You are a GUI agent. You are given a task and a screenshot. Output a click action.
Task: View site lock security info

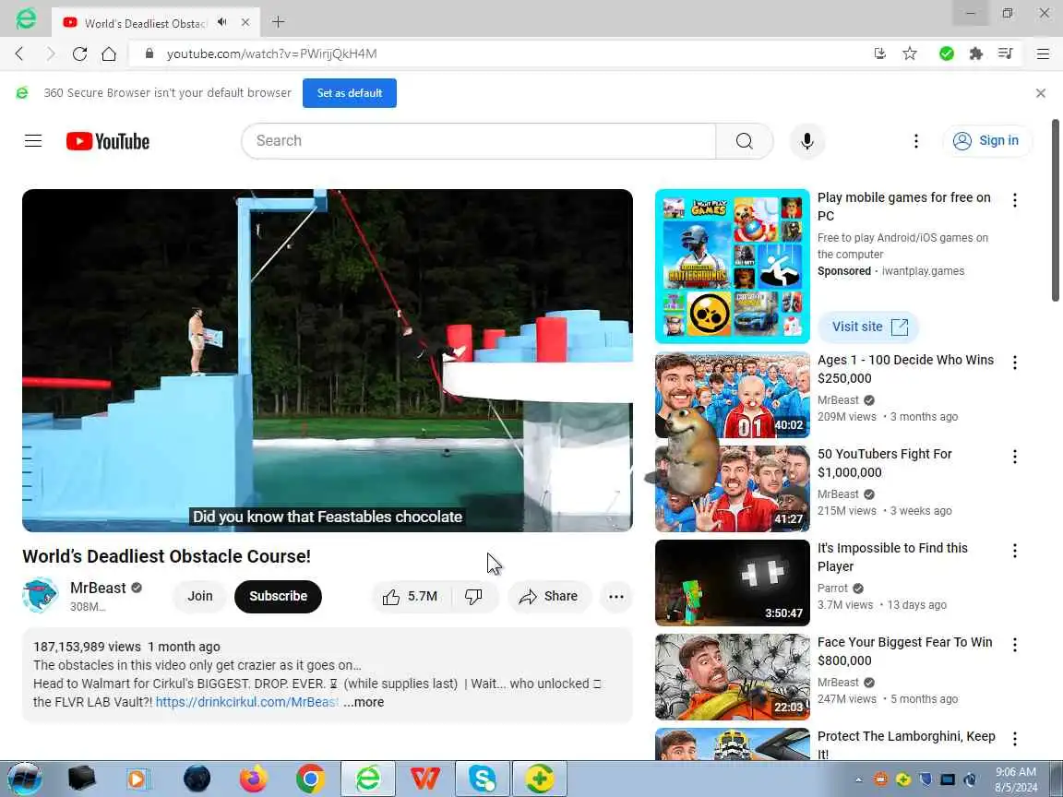(149, 54)
